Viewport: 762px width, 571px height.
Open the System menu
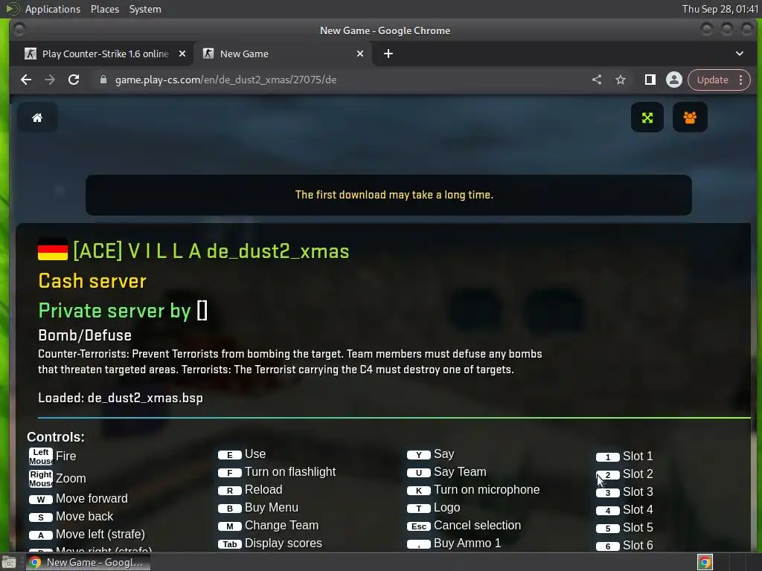[145, 9]
